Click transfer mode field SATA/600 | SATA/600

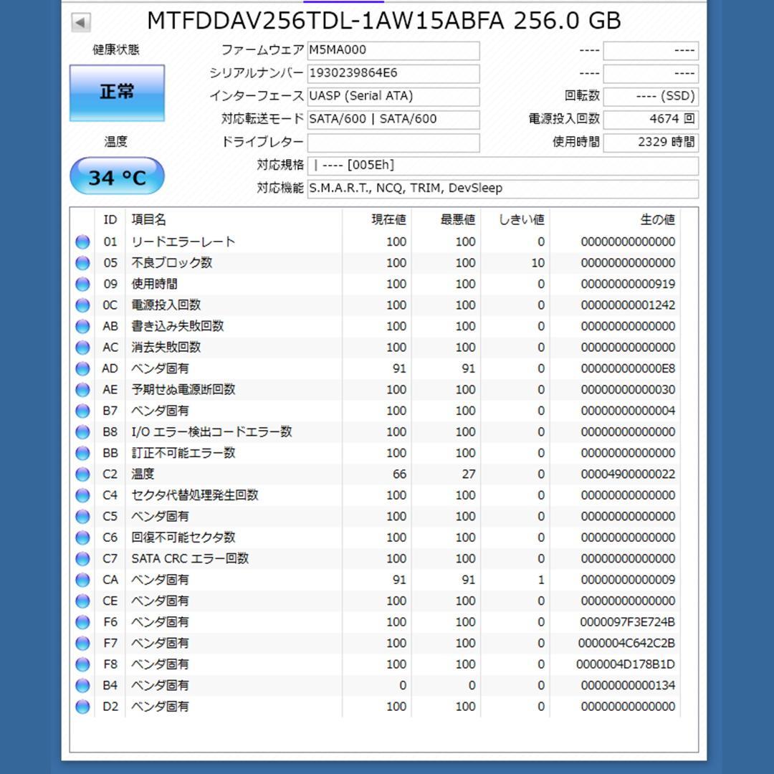393,120
